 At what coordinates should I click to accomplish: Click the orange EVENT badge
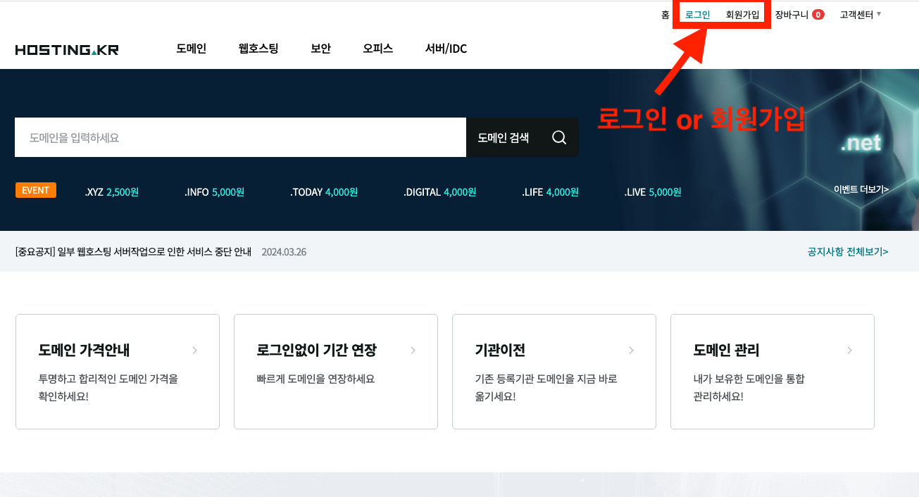click(35, 190)
